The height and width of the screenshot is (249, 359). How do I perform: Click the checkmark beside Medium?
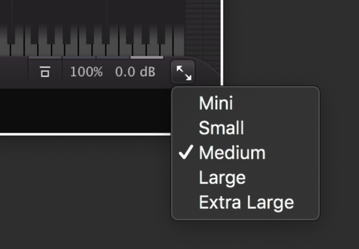tap(186, 152)
